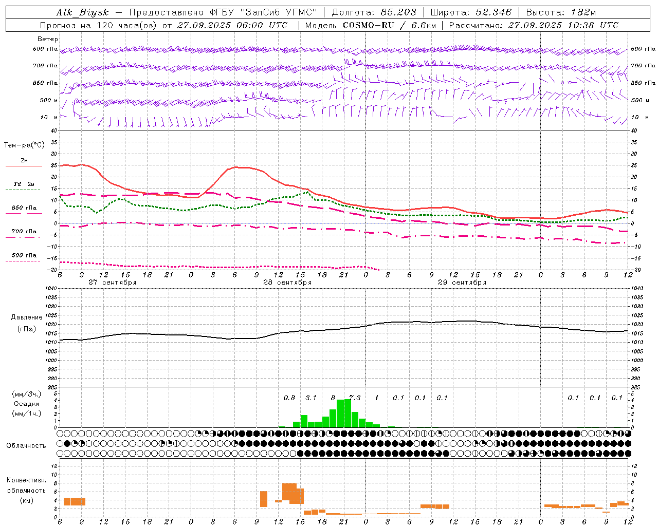Click the '0.8' precipitation total value
658x526 pixels.
pos(289,398)
